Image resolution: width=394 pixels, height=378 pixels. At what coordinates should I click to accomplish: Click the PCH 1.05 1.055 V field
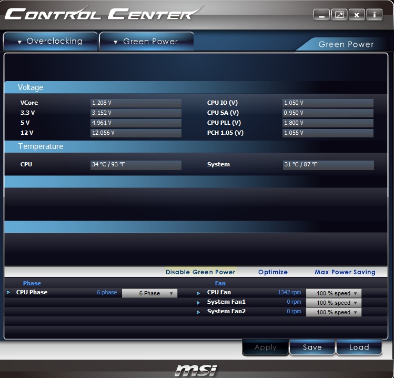click(x=328, y=133)
